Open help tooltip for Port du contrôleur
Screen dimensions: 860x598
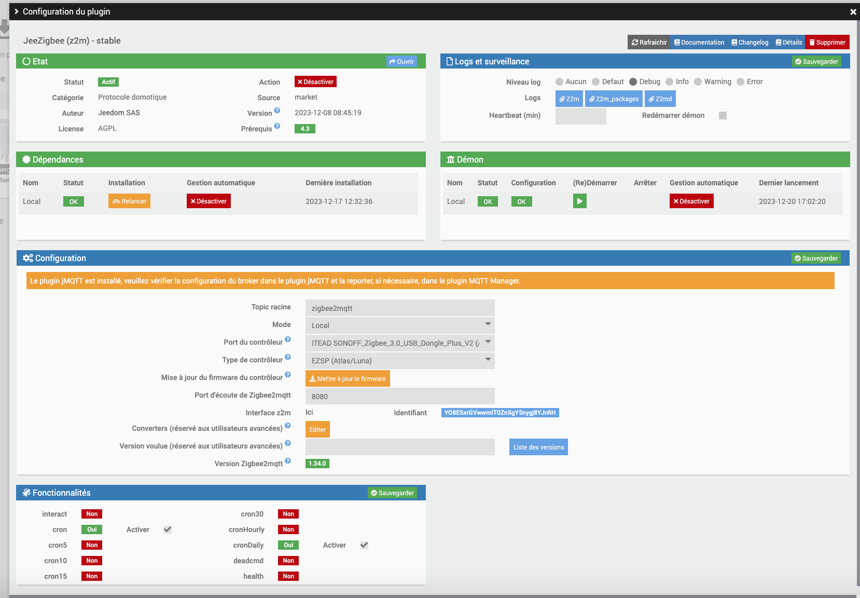[x=288, y=339]
